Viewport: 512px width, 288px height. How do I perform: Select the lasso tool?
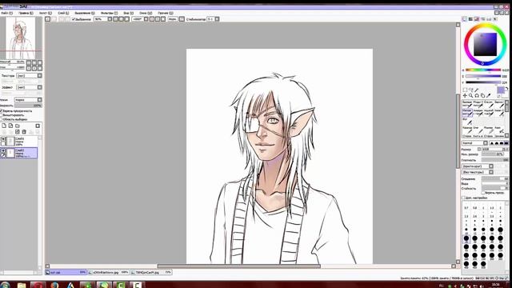click(x=471, y=90)
